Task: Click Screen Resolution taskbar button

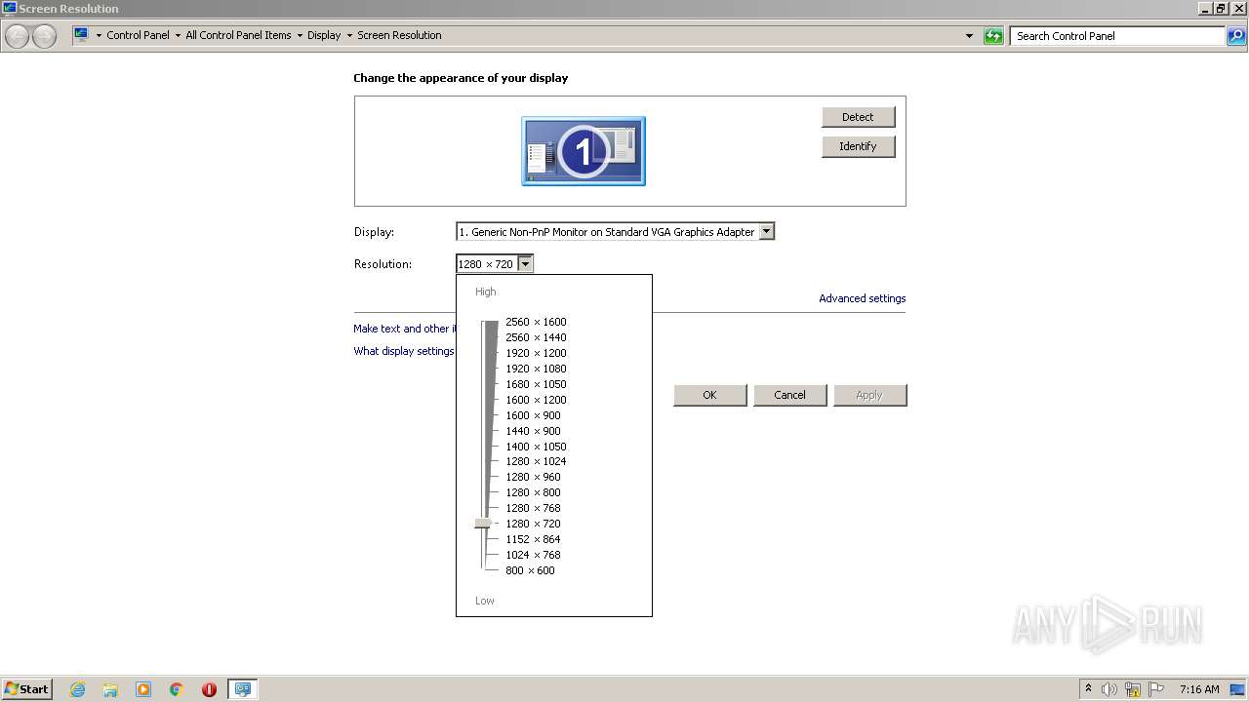Action: [242, 689]
